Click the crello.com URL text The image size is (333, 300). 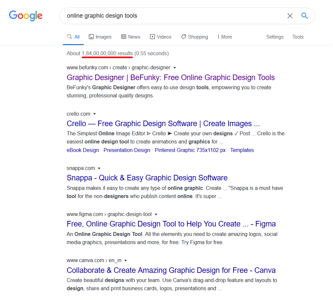[79, 114]
